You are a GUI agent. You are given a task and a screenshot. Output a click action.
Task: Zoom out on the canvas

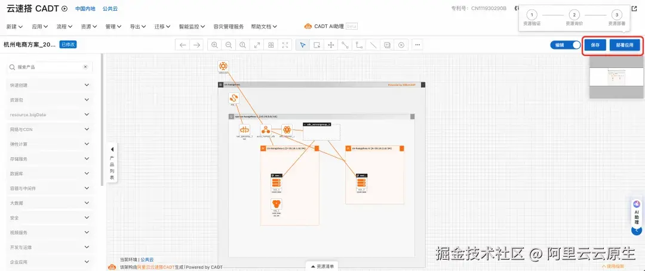tap(229, 45)
